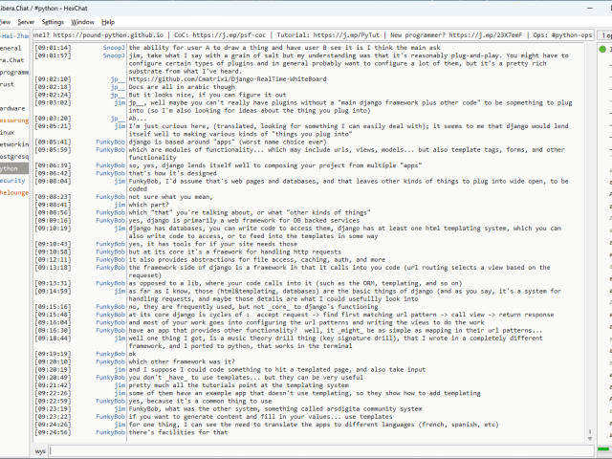The width and height of the screenshot is (612, 459).
Task: Switch to the rust channel
Action: [x=8, y=84]
